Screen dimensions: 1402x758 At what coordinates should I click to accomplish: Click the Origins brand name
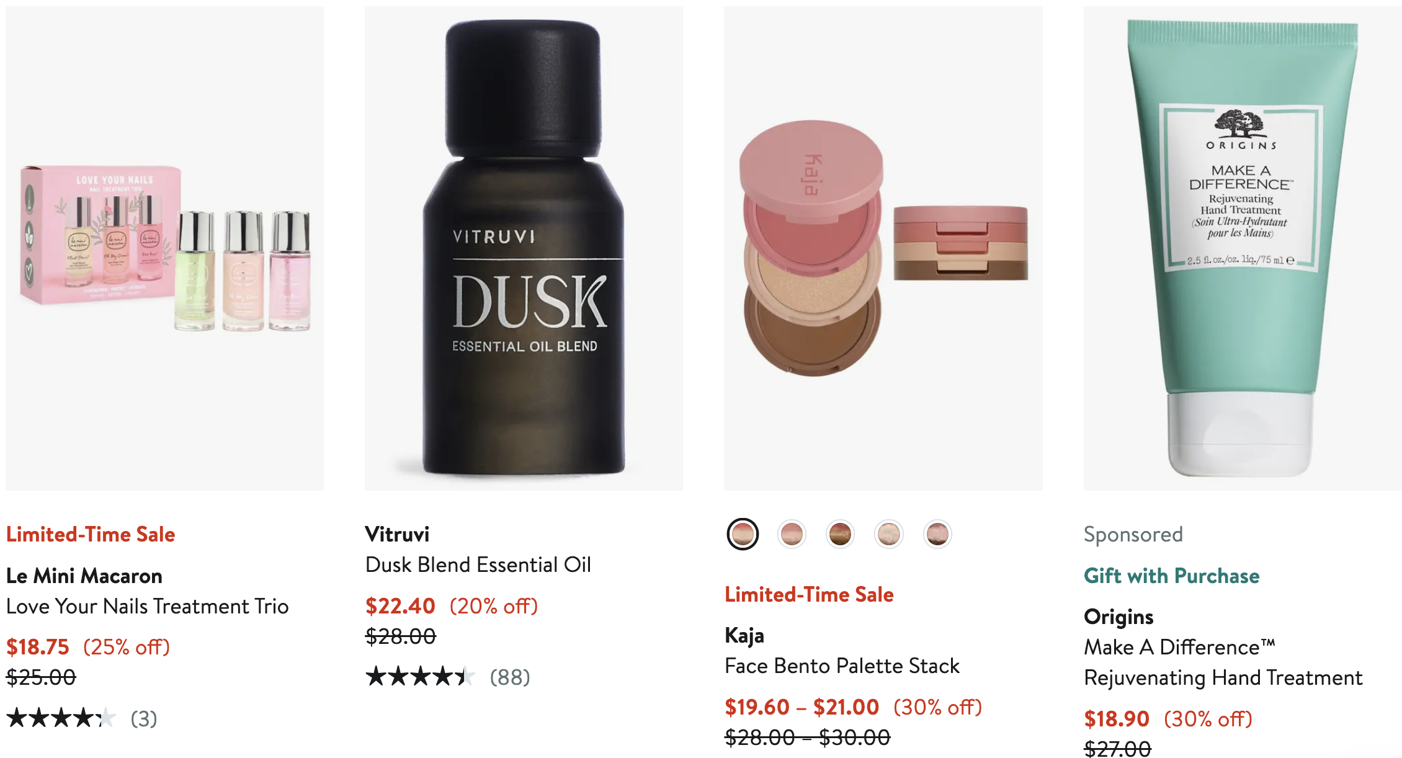[x=1118, y=617]
